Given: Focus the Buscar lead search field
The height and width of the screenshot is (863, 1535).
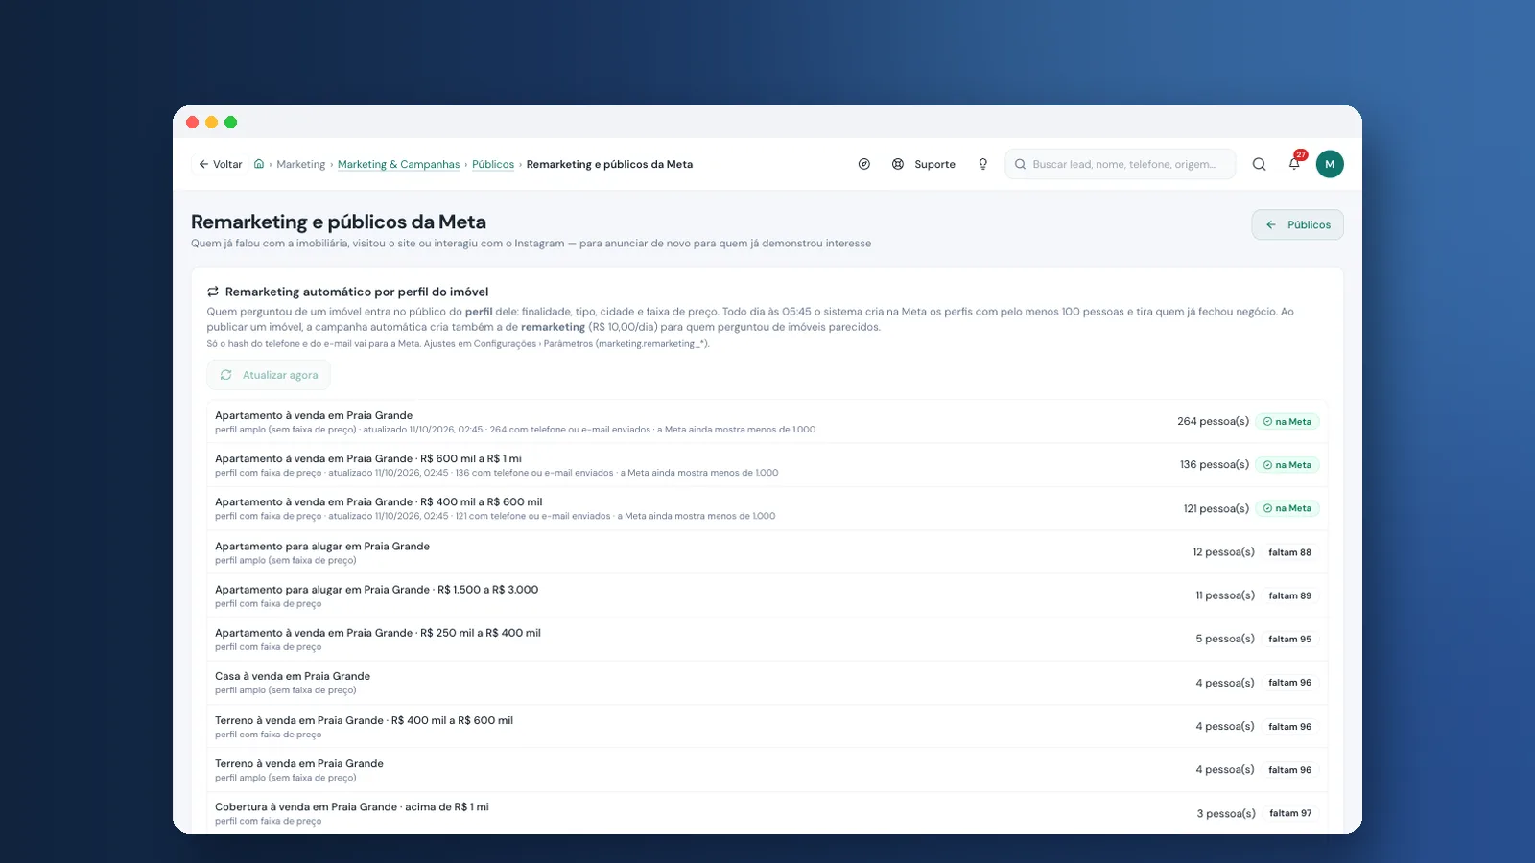Looking at the screenshot, I should click(1121, 164).
